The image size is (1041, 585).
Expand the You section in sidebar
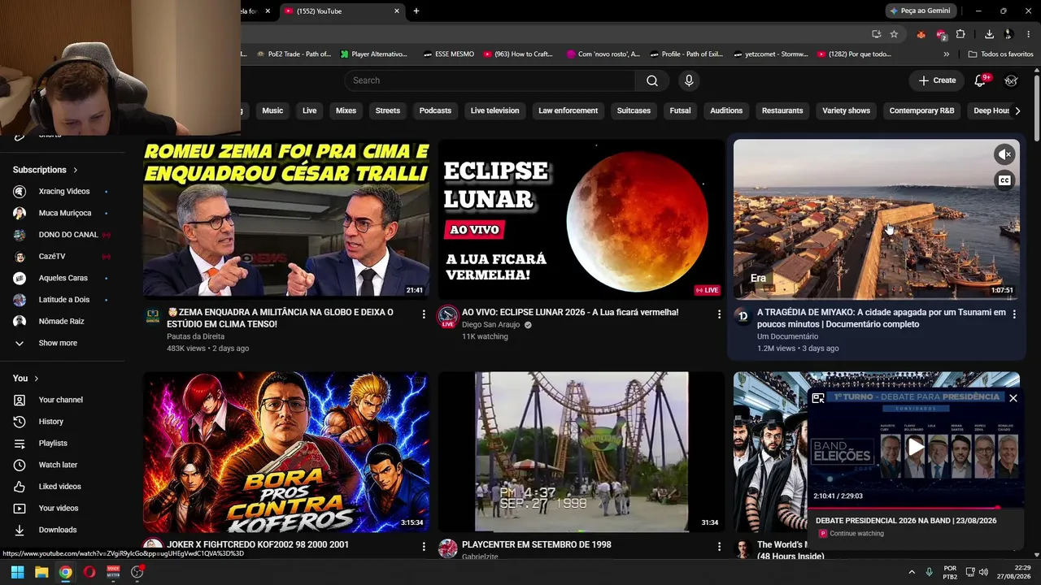coord(26,379)
